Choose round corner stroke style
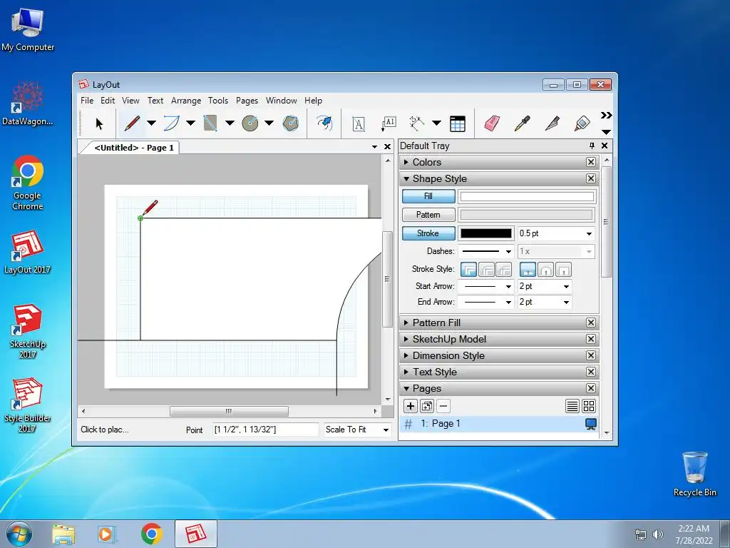The width and height of the screenshot is (730, 548). (486, 269)
